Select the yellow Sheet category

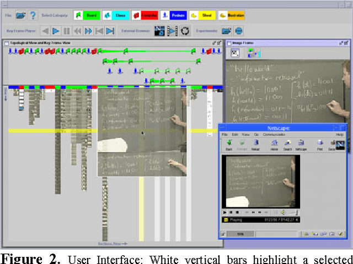click(202, 15)
